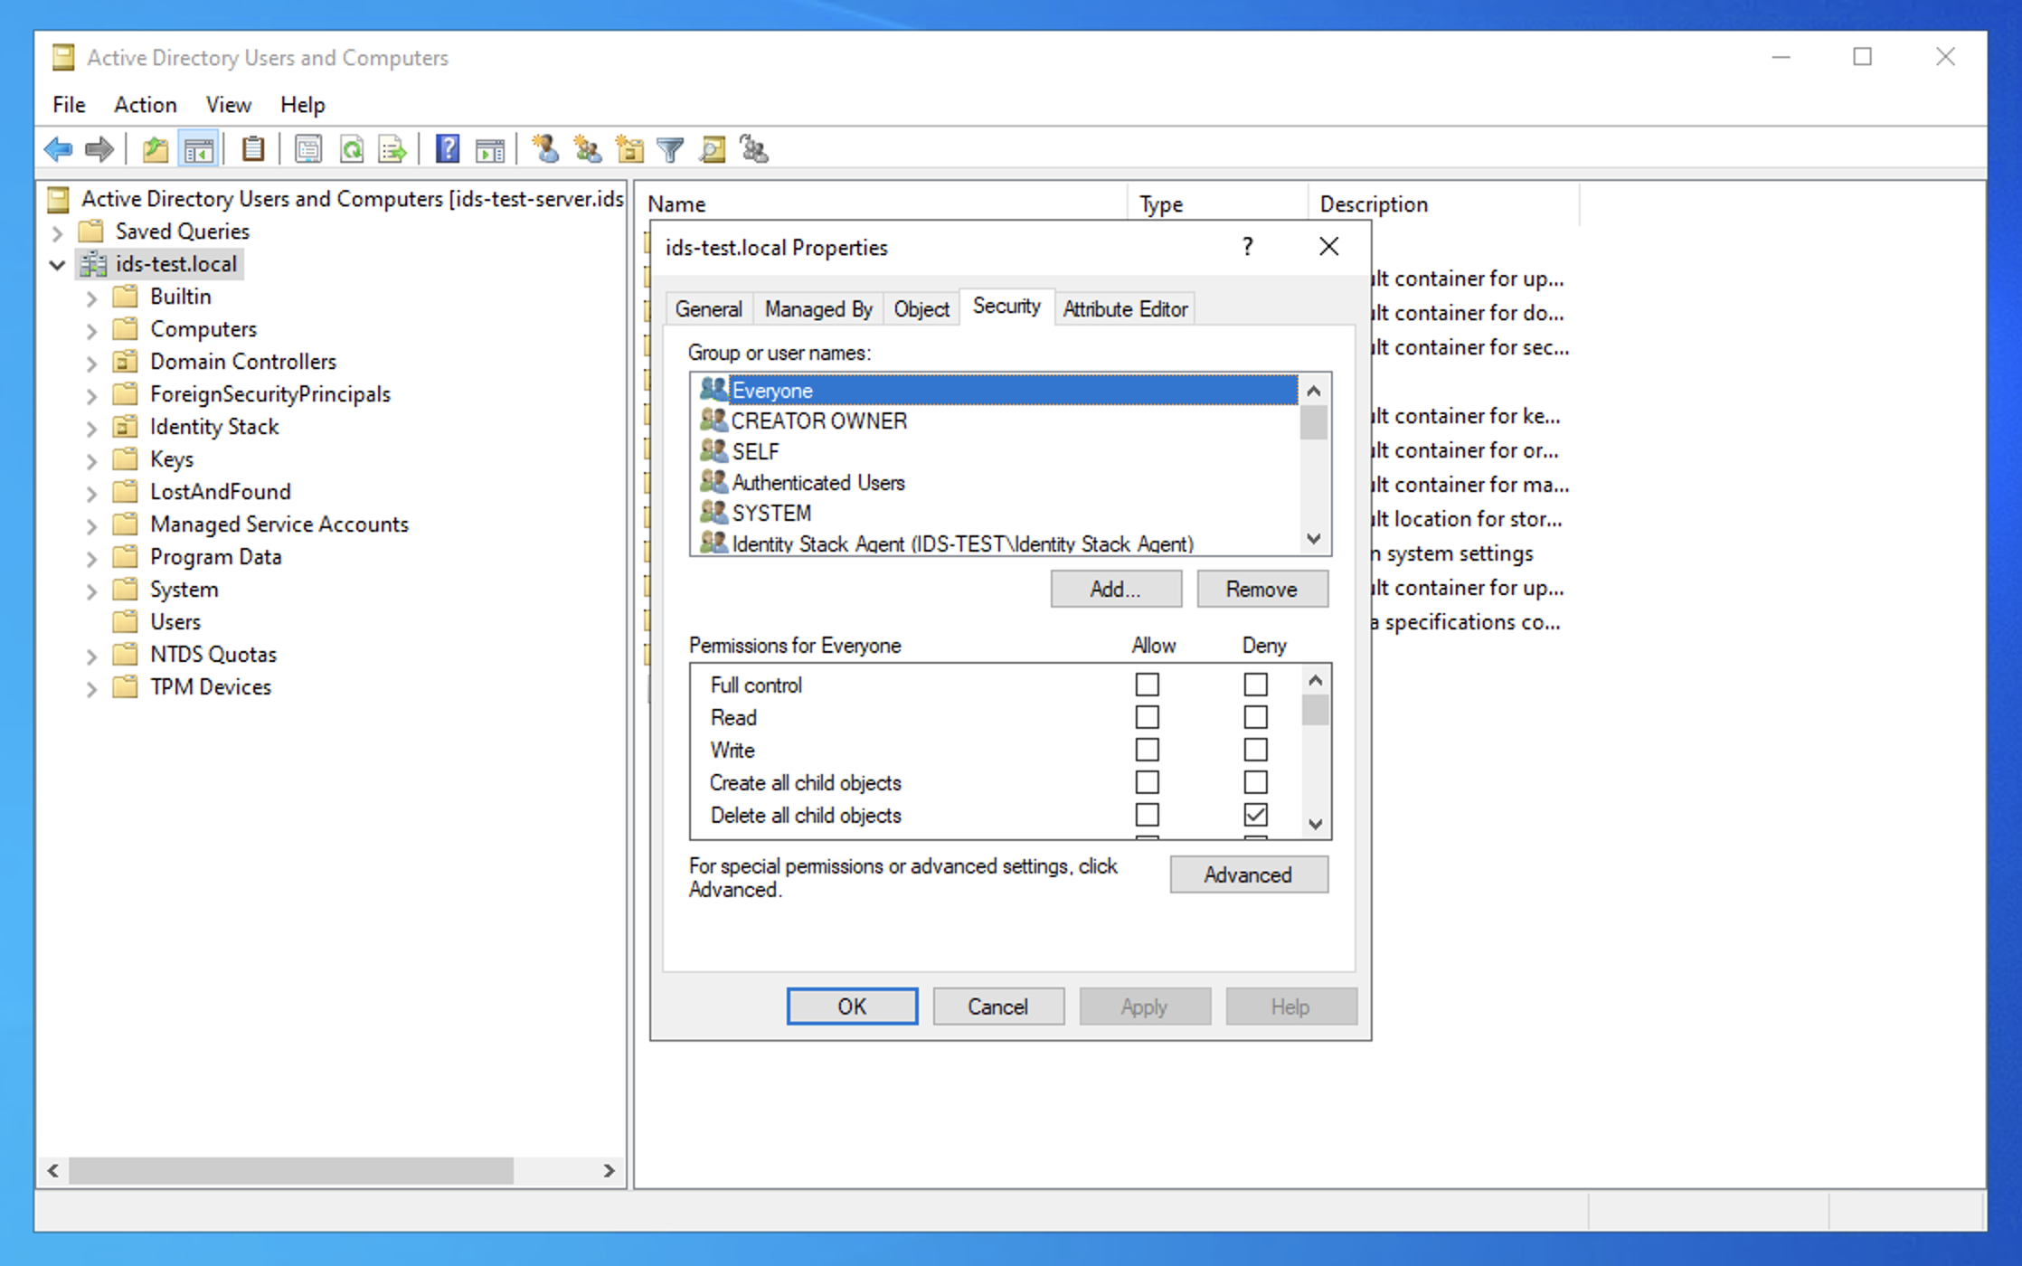Screen dimensions: 2022x1266
Task: Create a new user with toolbar icon
Action: pyautogui.click(x=544, y=149)
